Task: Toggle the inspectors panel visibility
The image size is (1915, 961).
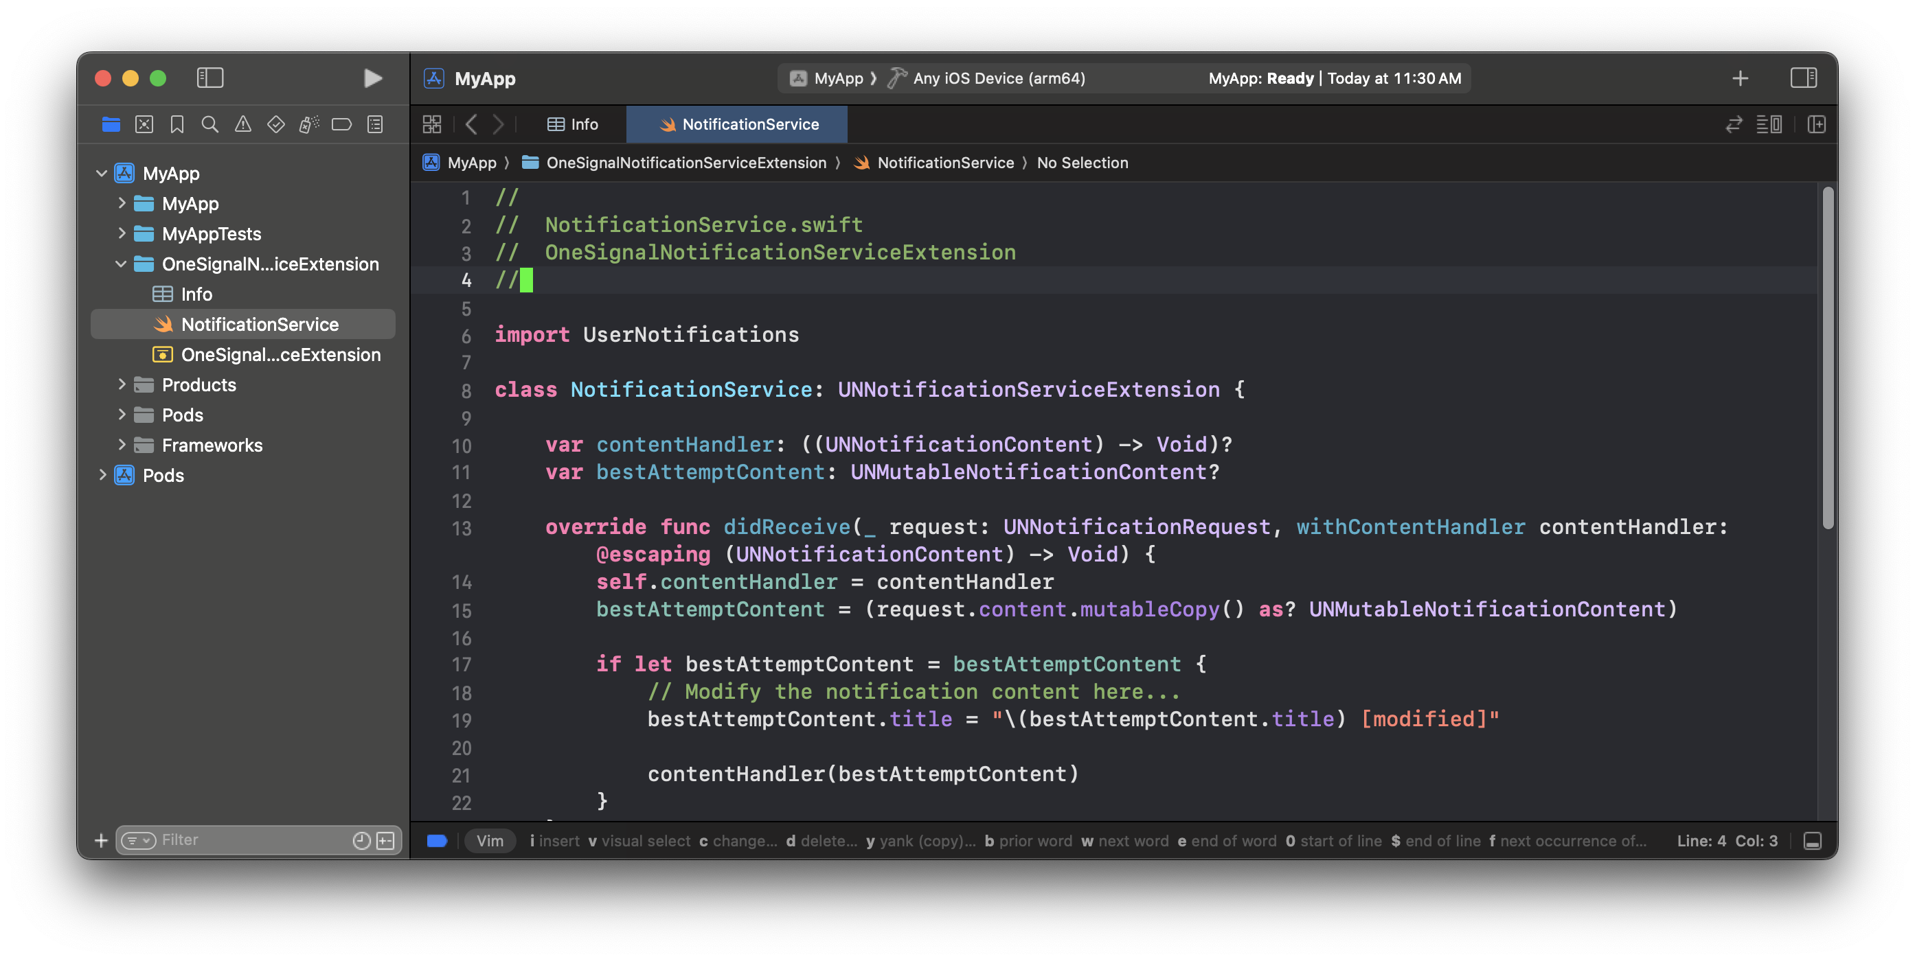Action: pyautogui.click(x=1804, y=78)
